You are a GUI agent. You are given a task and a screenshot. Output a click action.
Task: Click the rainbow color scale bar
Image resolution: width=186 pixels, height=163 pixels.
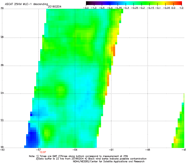[134, 3]
